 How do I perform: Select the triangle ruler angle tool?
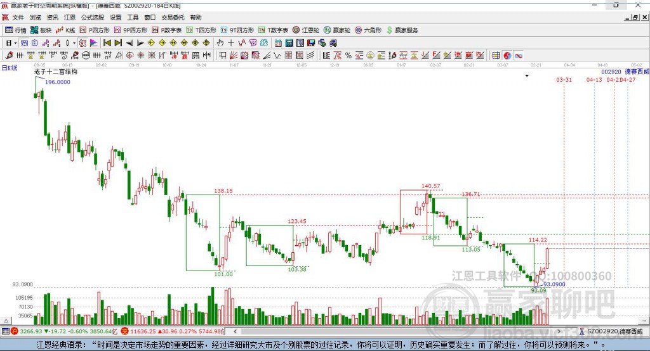pos(119,56)
